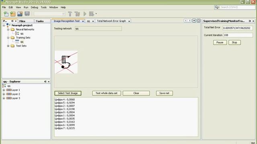Click the Open Project toolbar icon

point(20,14)
